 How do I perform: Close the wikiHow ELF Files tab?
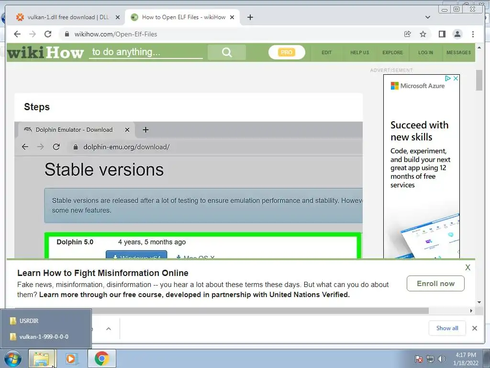click(x=232, y=17)
